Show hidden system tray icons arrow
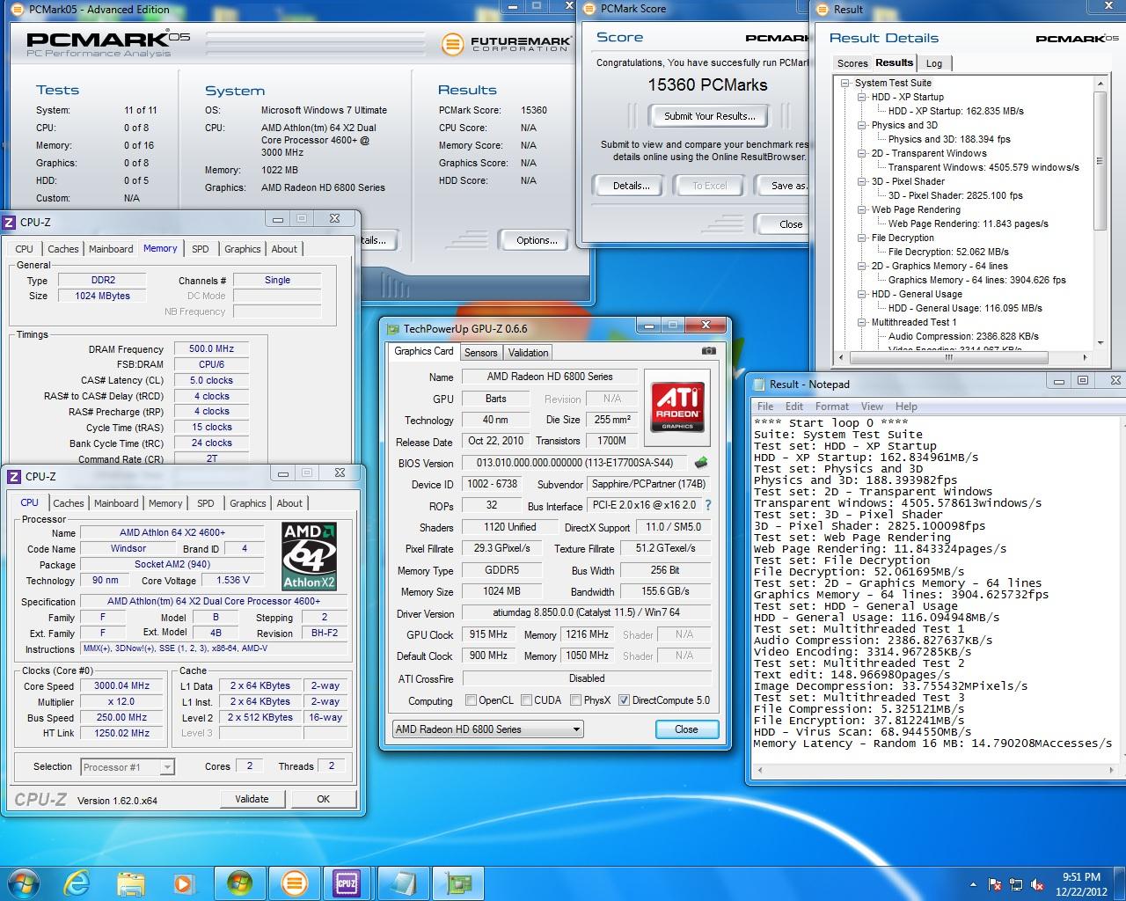The height and width of the screenshot is (901, 1126). coord(973,884)
